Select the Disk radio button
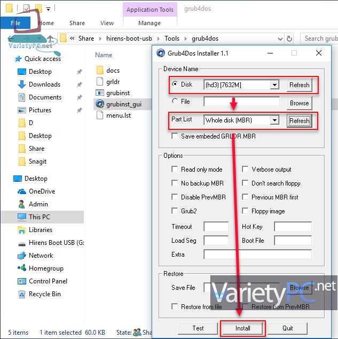 [x=175, y=83]
